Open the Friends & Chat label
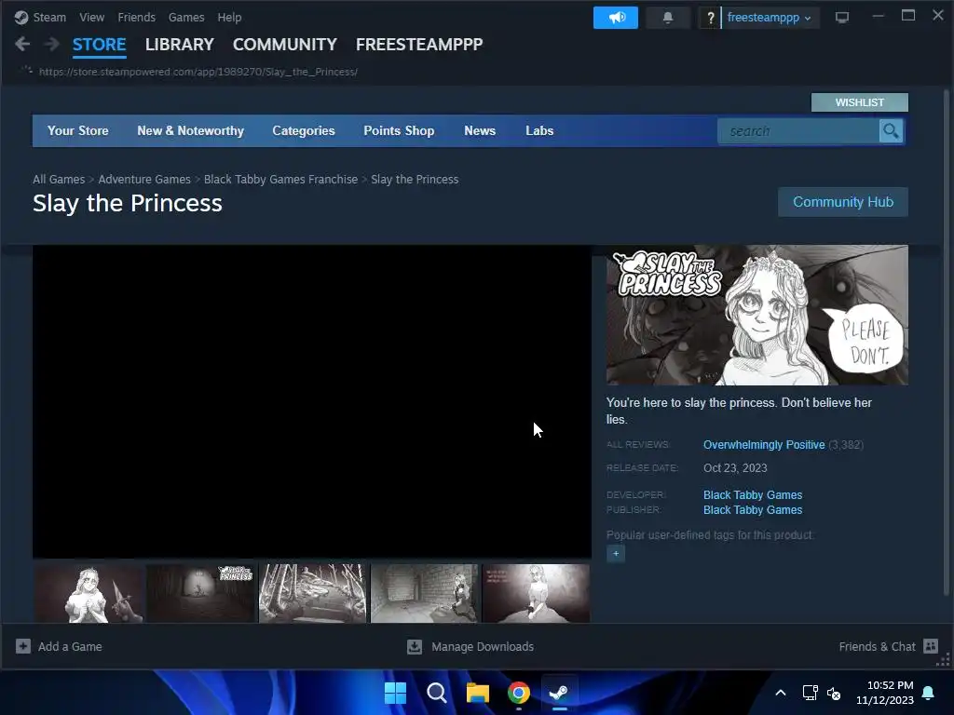The width and height of the screenshot is (954, 715). click(x=877, y=646)
